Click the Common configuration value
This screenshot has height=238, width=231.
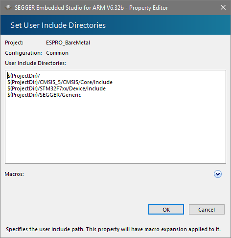pyautogui.click(x=57, y=53)
